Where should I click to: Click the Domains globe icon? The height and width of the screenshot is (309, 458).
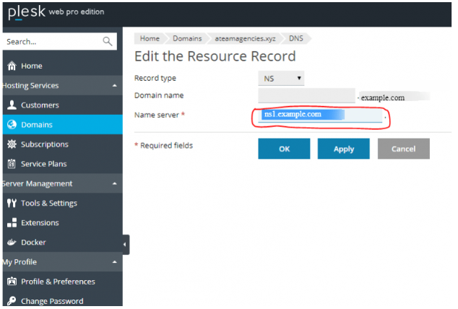click(x=12, y=125)
